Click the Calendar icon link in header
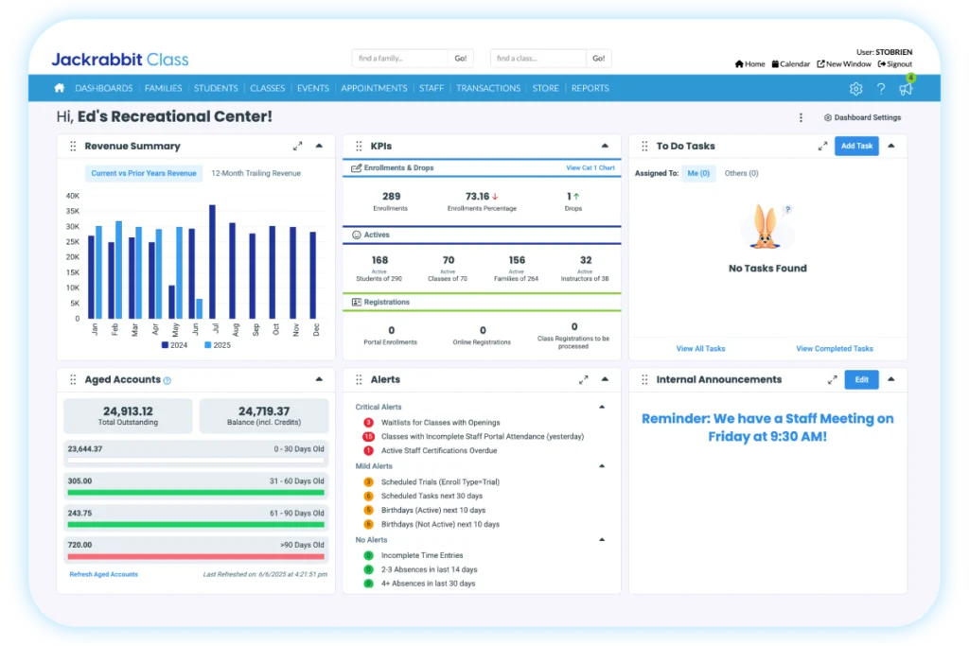This screenshot has width=969, height=646. (x=790, y=64)
